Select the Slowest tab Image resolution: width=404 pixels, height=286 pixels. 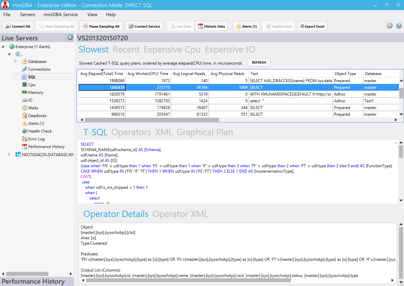94,49
